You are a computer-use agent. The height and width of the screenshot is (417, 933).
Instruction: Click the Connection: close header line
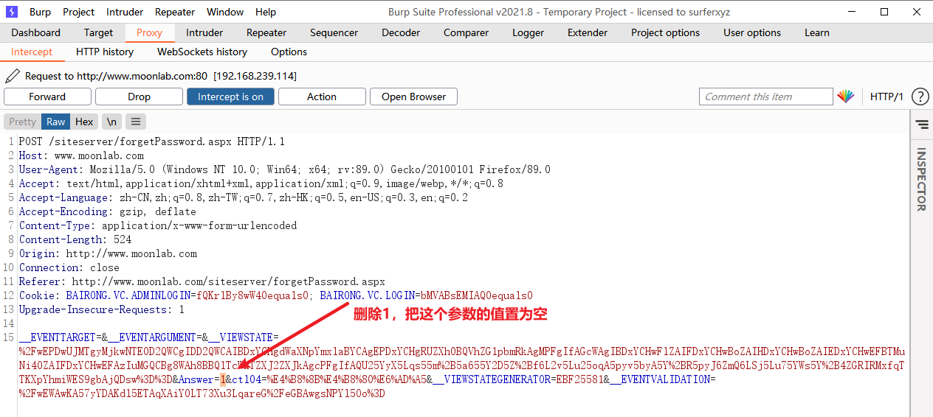[69, 267]
